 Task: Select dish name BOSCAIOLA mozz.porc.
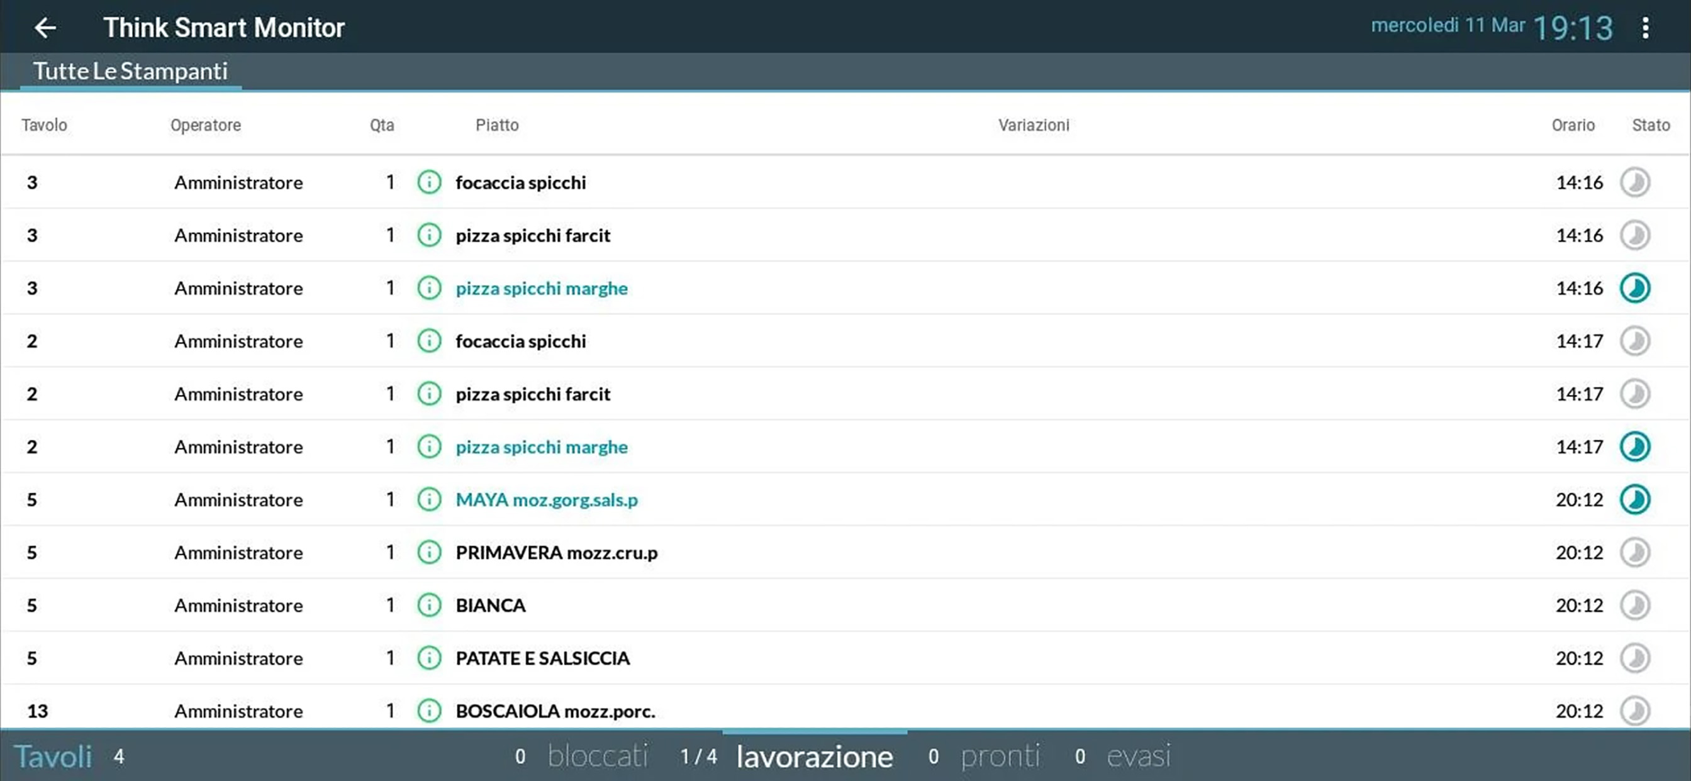click(555, 711)
